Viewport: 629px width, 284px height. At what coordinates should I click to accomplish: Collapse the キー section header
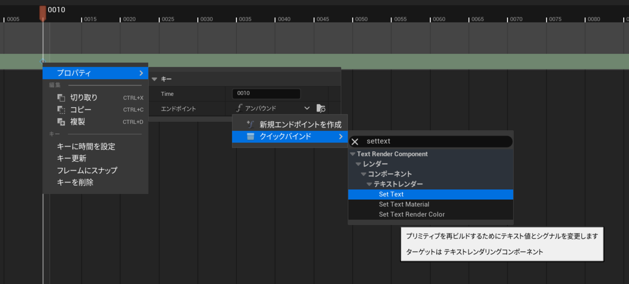155,79
